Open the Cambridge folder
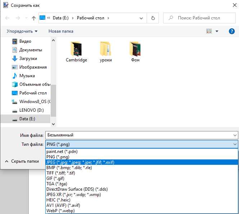Image resolution: width=239 pixels, height=214 pixels. (76, 50)
